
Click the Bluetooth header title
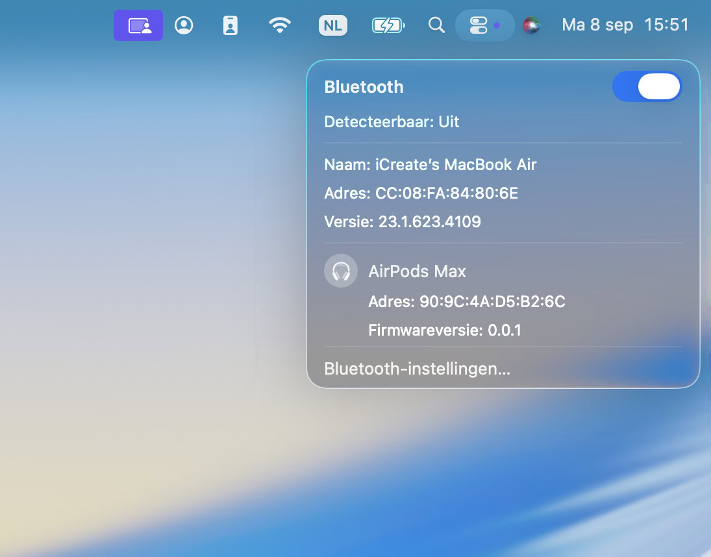(364, 87)
